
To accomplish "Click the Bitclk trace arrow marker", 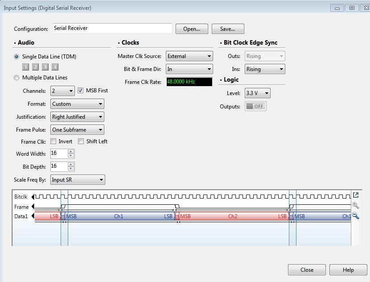I will pos(33,196).
